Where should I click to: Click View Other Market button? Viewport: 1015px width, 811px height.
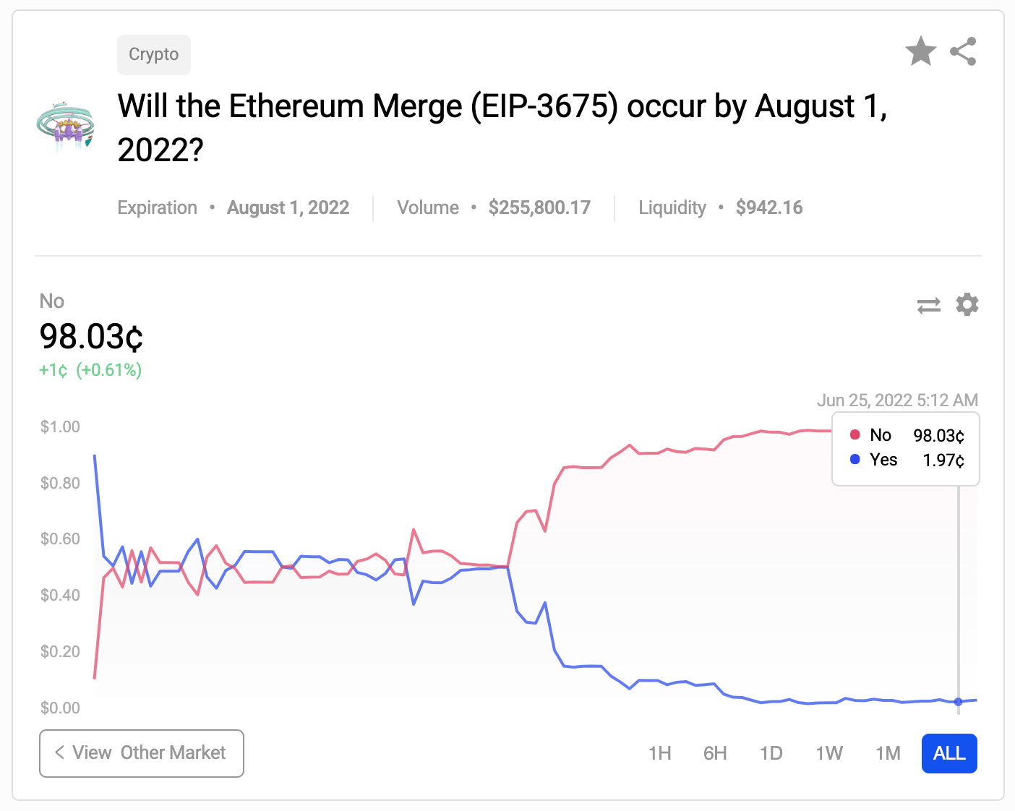[142, 753]
